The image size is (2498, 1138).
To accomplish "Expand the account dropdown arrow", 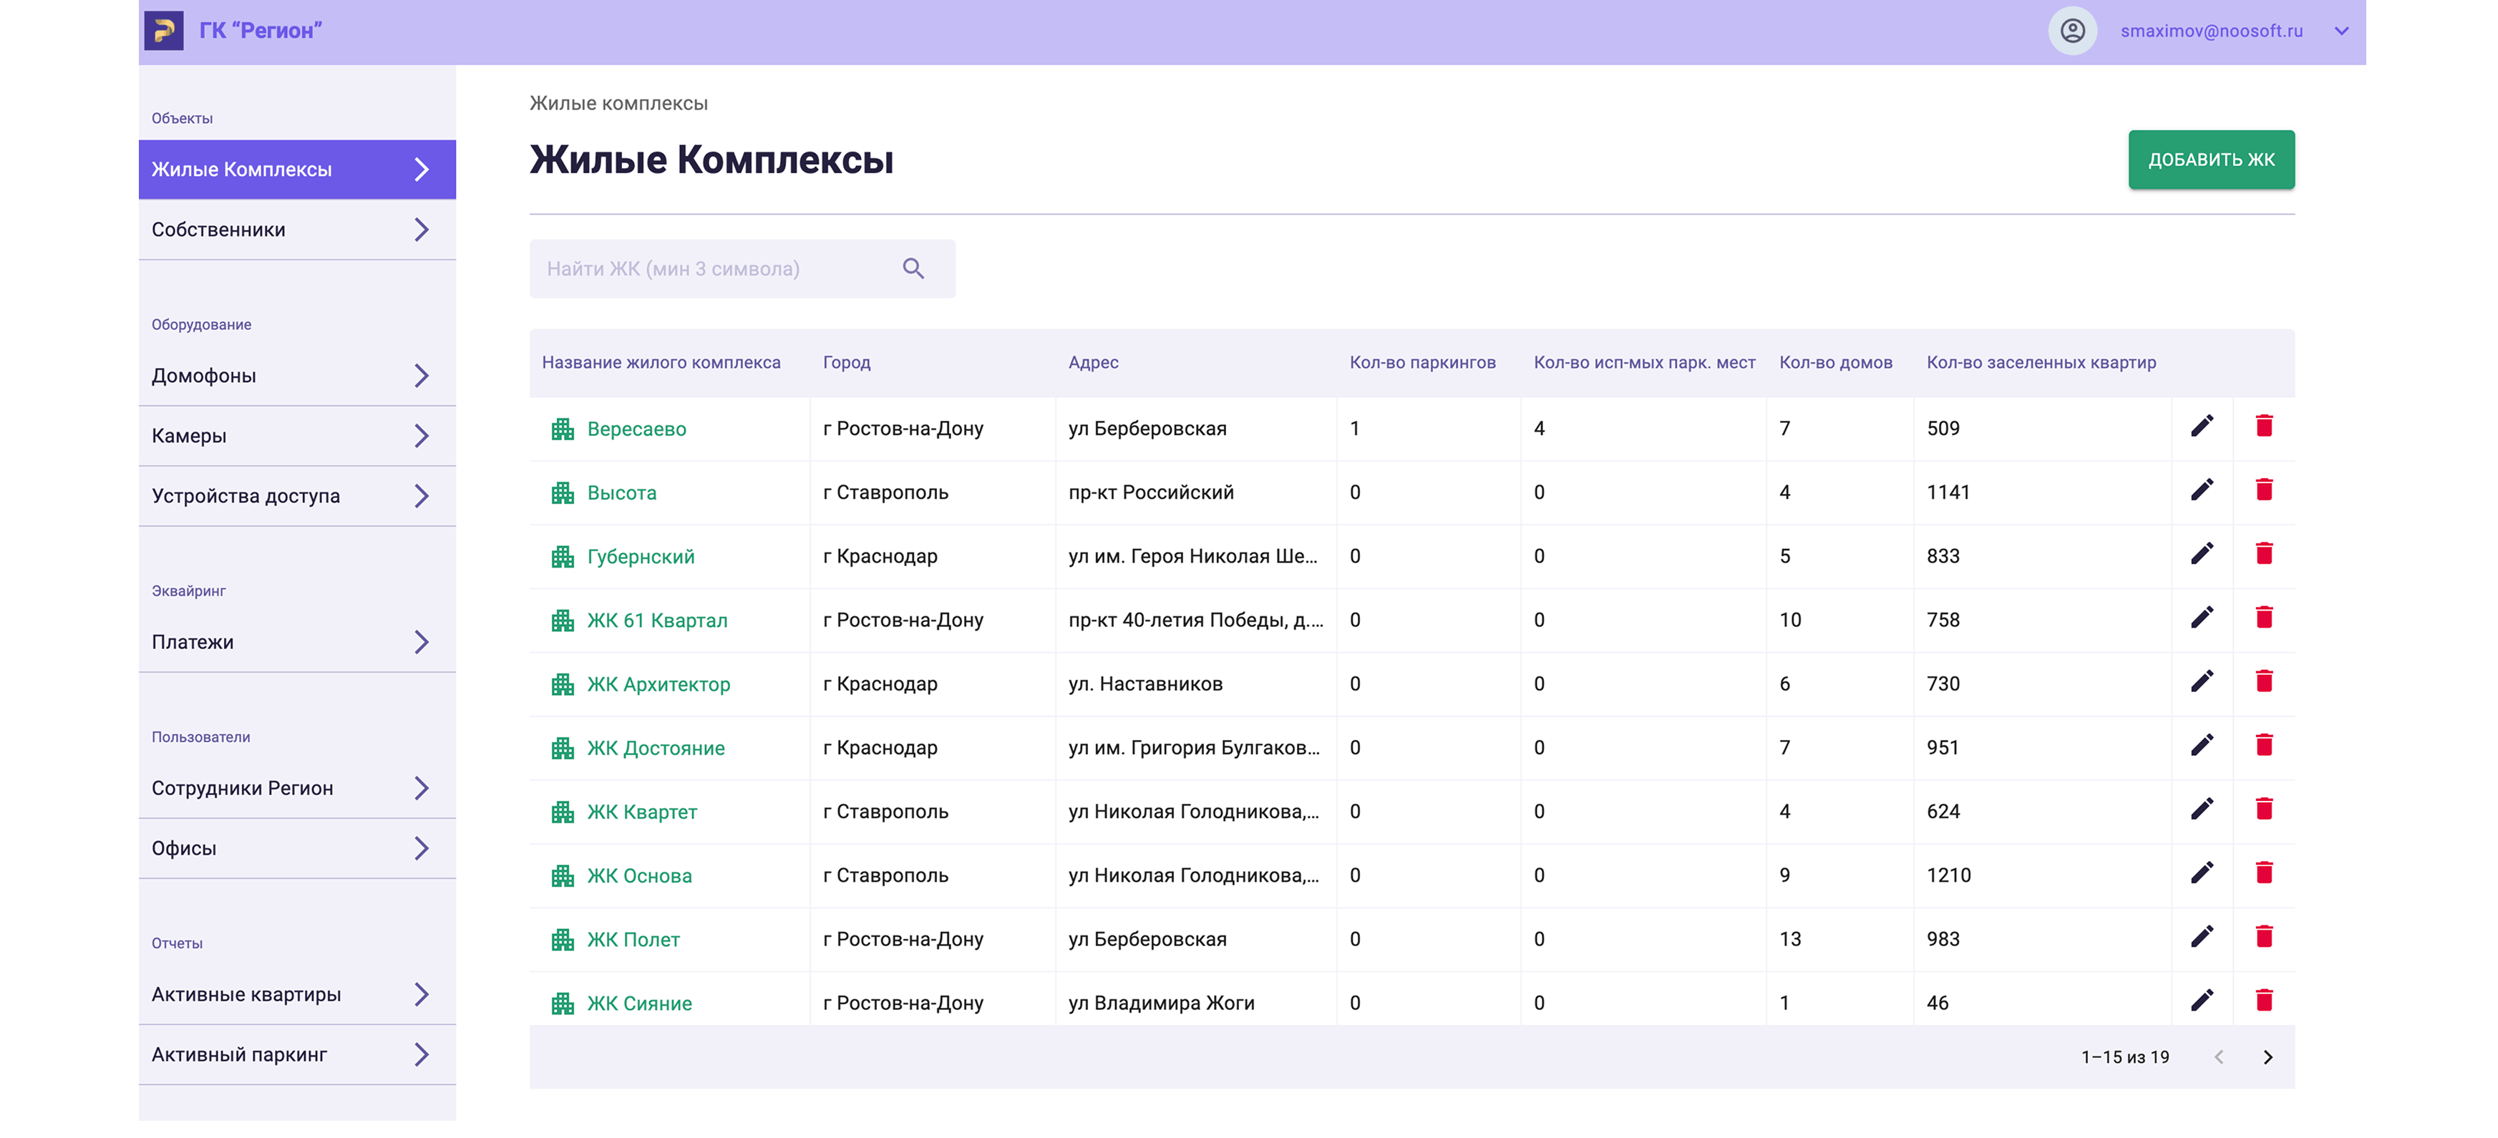I will pyautogui.click(x=2341, y=31).
